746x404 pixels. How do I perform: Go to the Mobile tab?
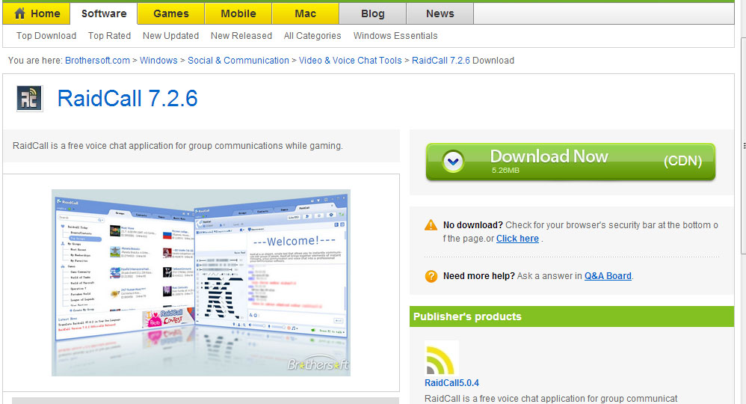point(238,13)
